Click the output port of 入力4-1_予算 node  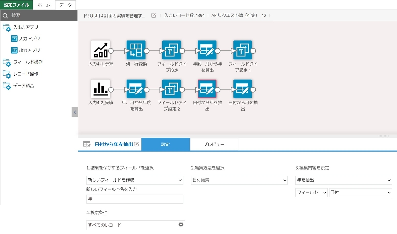tap(111, 51)
